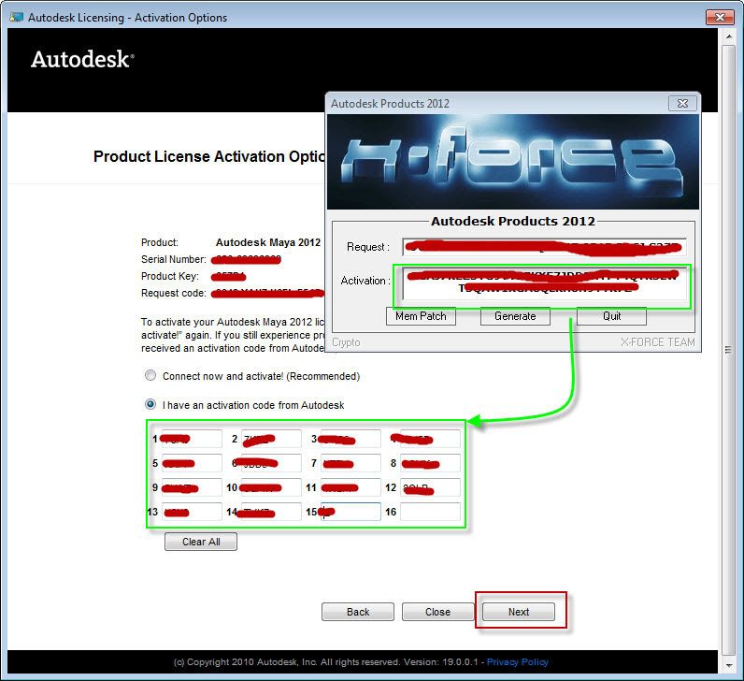Click the X-Force banner image
Image resolution: width=744 pixels, height=681 pixels.
click(513, 162)
